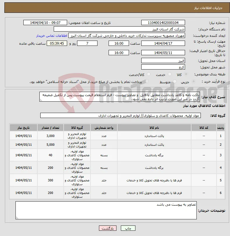The image size is (230, 236).
Task: Click the quantity 3,000 cell
Action: pyautogui.click(x=50, y=136)
